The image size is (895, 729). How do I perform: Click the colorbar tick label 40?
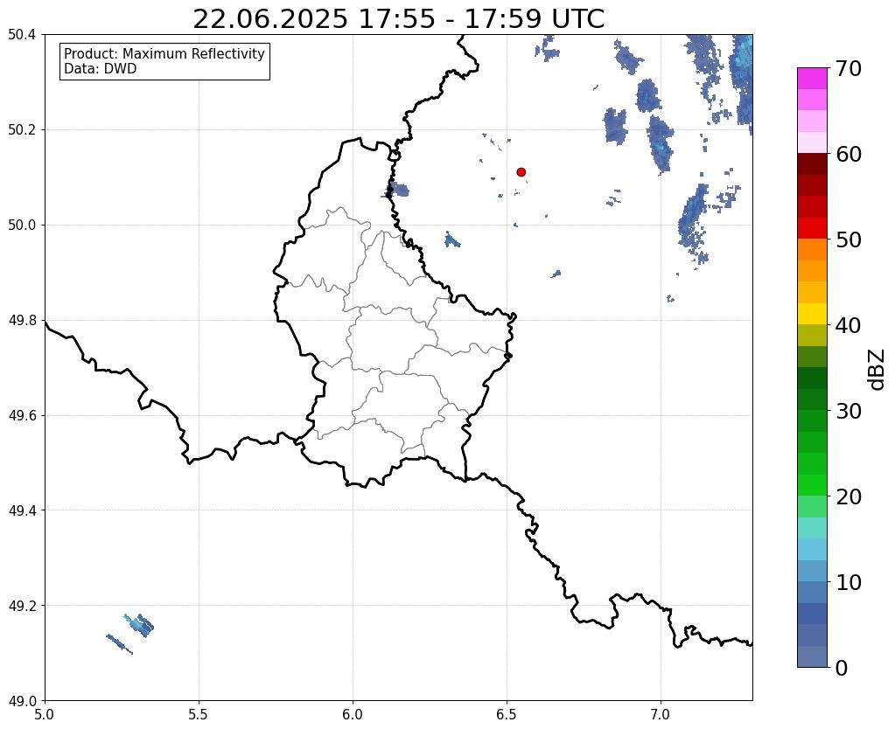(x=849, y=325)
